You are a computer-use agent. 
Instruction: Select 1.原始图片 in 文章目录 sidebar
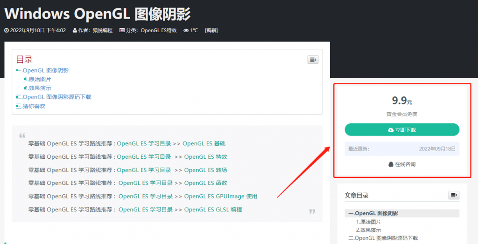(369, 222)
